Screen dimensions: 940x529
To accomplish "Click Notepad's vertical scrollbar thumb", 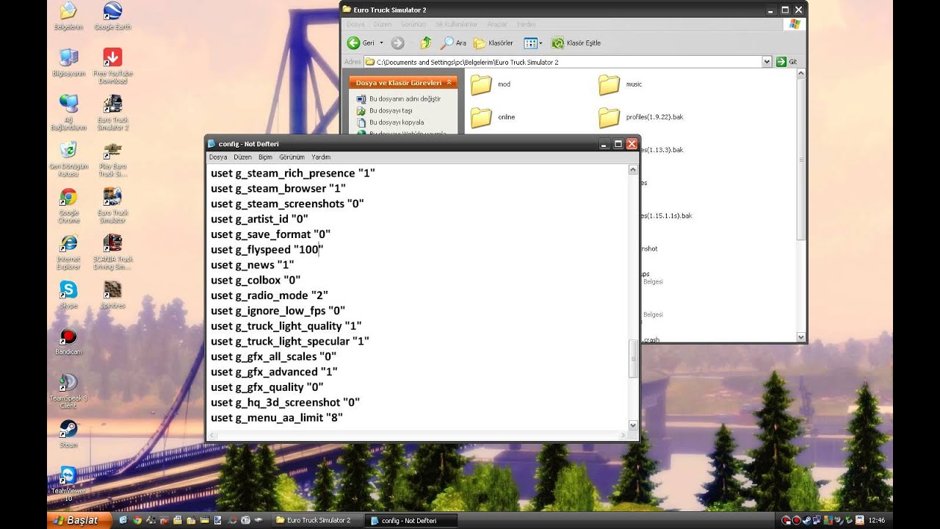I will click(x=633, y=359).
